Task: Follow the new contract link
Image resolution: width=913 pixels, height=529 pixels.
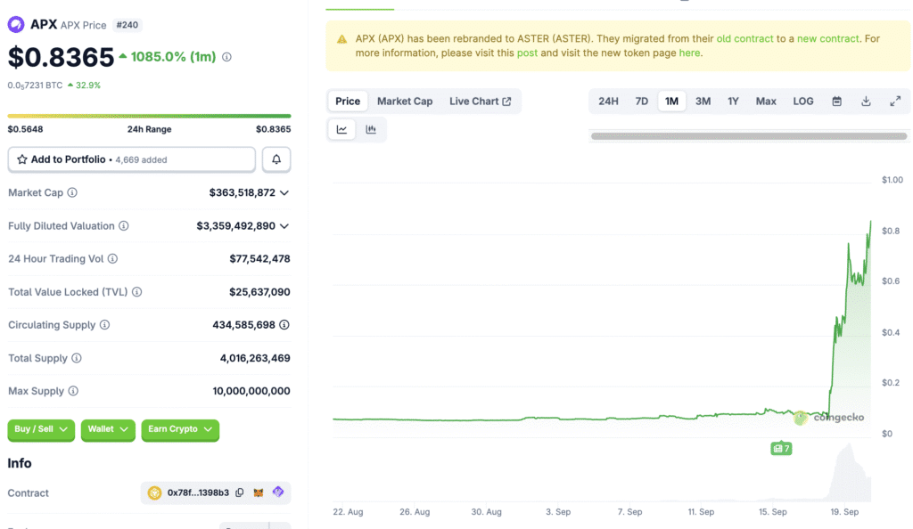Action: click(x=828, y=38)
